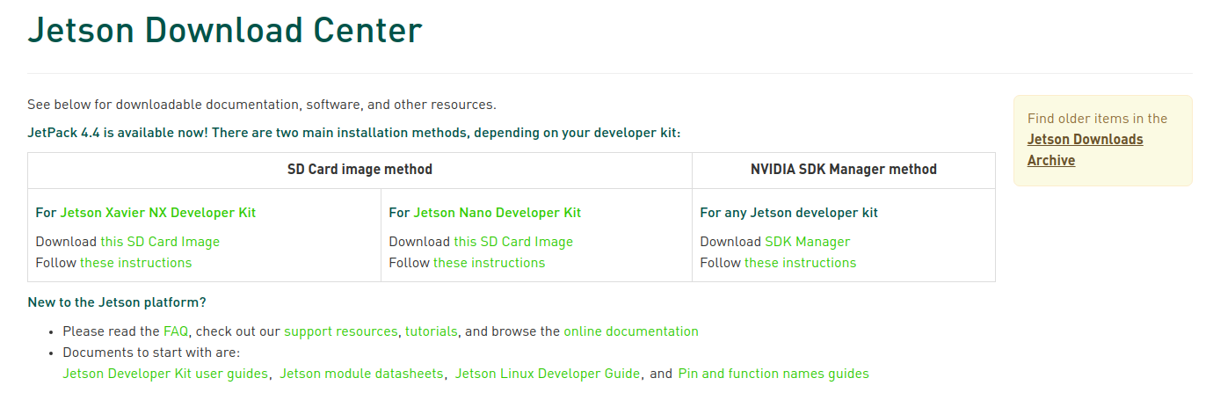Click the 'For any Jetson developer kit' text
The width and height of the screenshot is (1213, 400).
click(788, 213)
